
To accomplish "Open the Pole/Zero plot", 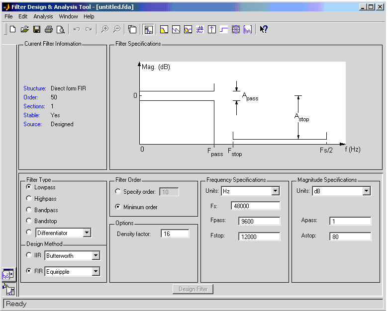I will coord(236,29).
